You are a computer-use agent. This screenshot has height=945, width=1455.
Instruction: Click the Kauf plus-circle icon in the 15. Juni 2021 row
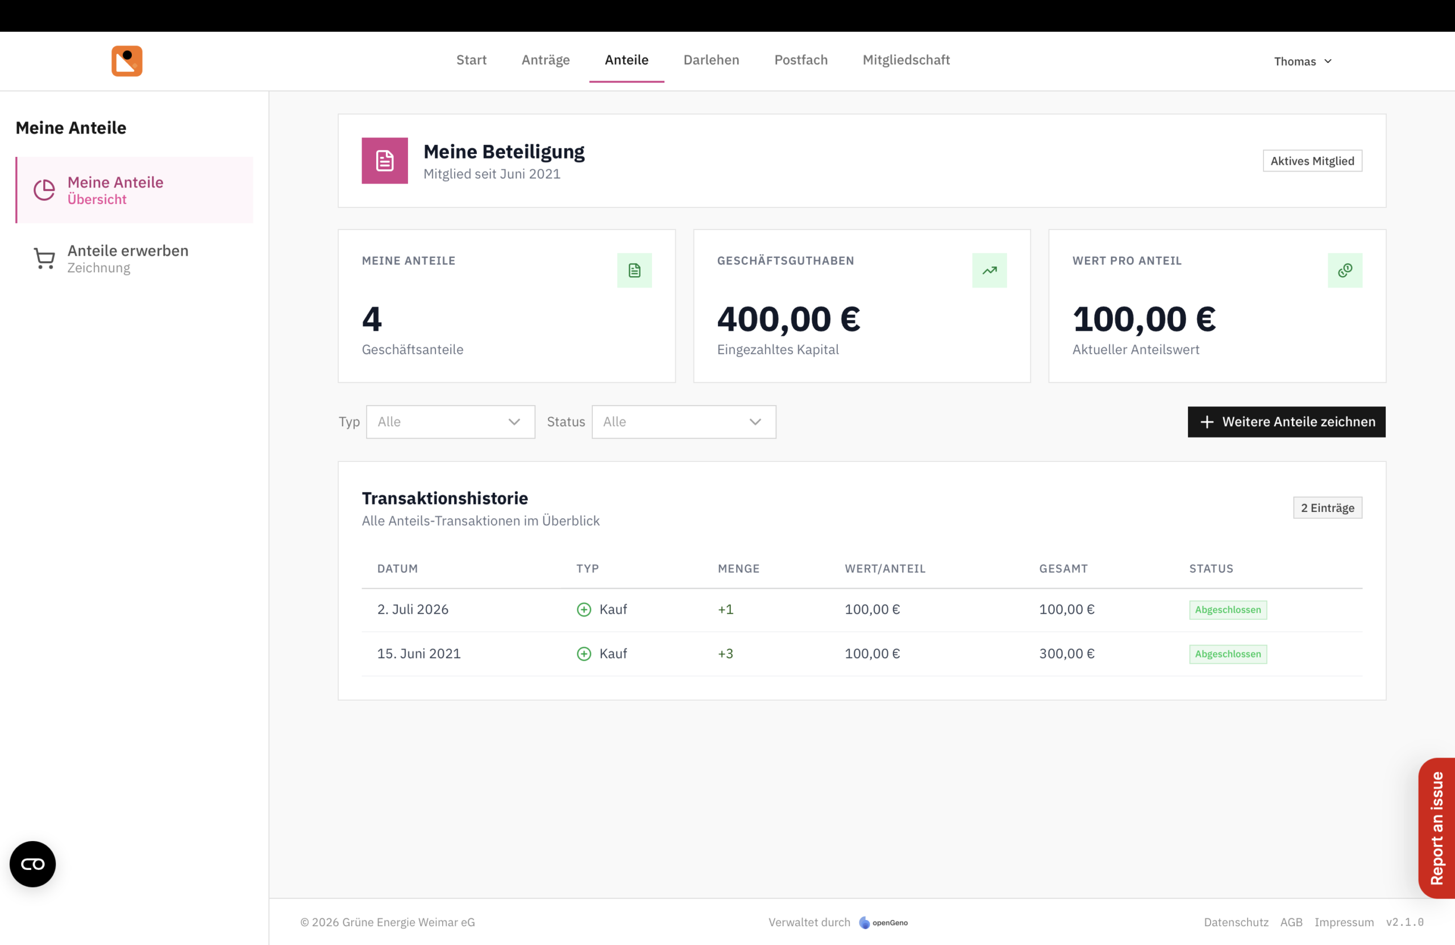click(x=584, y=654)
